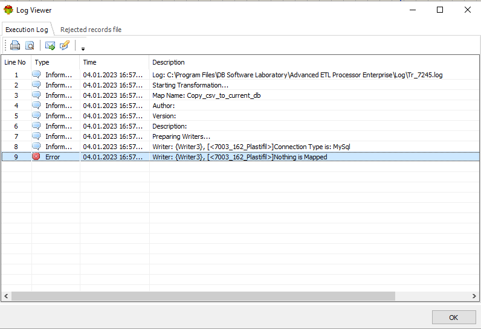Sort by Type column header
Screen dimensions: 481x329
pyautogui.click(x=55, y=62)
